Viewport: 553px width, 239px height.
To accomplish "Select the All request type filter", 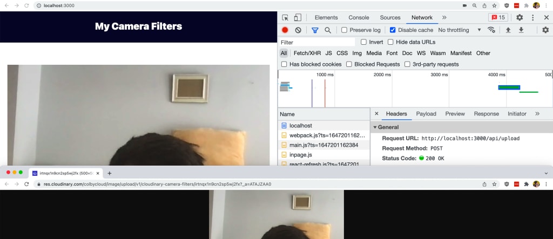I will (284, 53).
